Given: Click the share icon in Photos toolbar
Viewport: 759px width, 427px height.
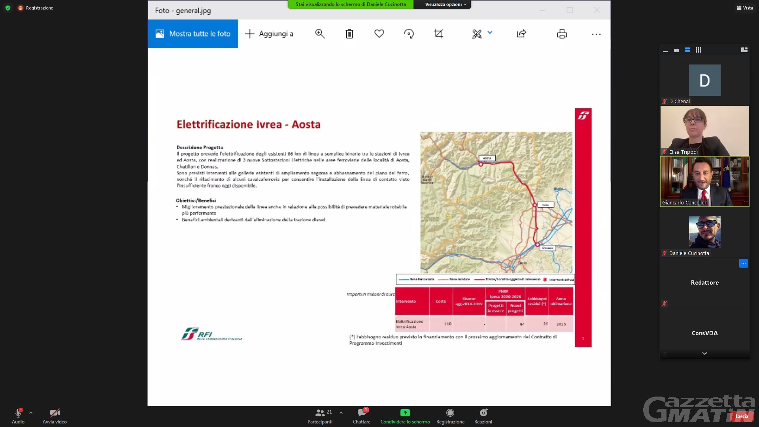Looking at the screenshot, I should coord(521,34).
